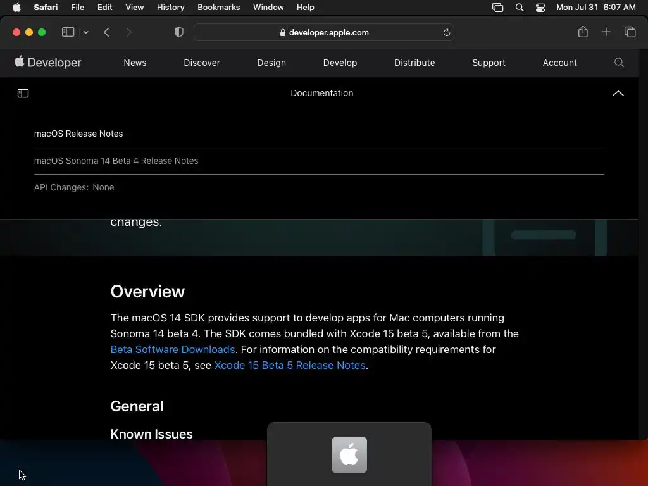This screenshot has width=648, height=486.
Task: Go to Apple Developer home logo
Action: pyautogui.click(x=48, y=63)
